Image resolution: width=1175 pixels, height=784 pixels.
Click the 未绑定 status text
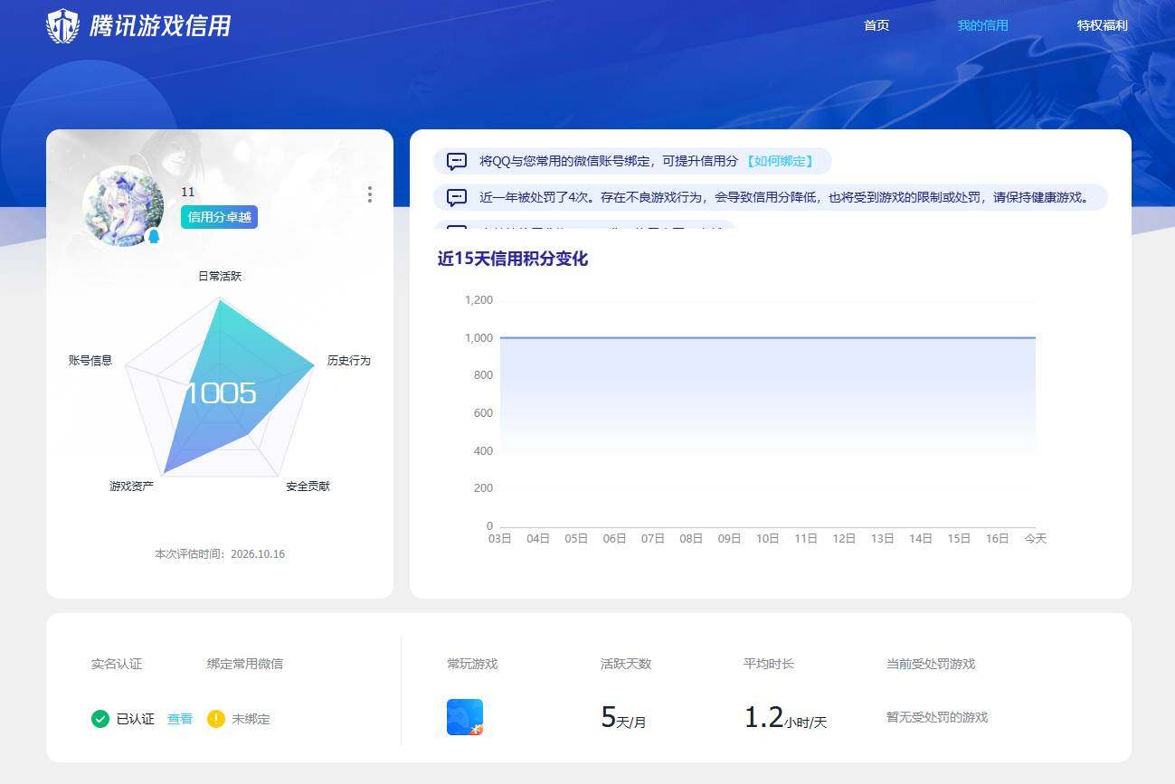point(251,719)
